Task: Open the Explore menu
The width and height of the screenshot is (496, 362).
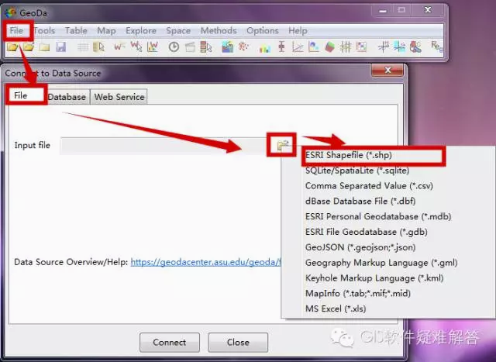Action: click(141, 31)
